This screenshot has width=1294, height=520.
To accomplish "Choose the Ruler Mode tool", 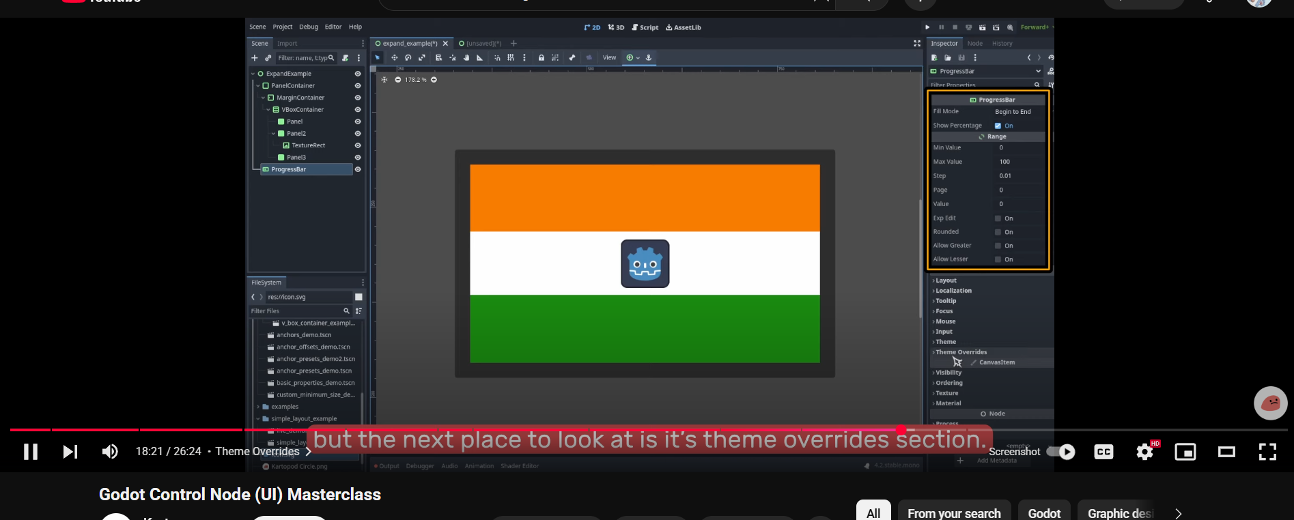I will tap(479, 58).
